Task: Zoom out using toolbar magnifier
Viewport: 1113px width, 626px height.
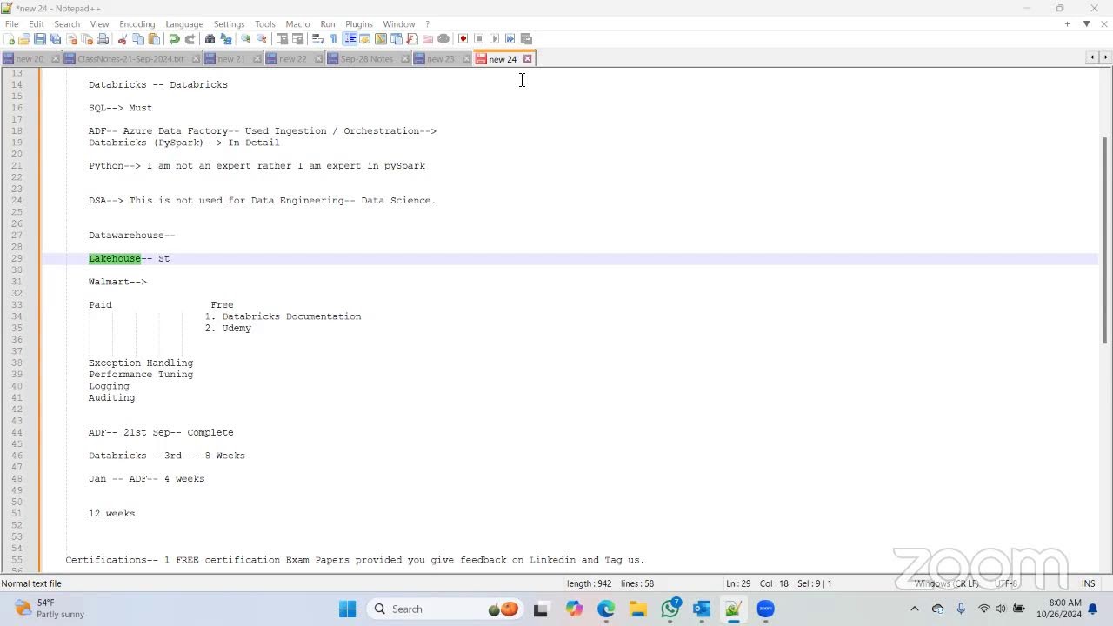Action: [261, 38]
